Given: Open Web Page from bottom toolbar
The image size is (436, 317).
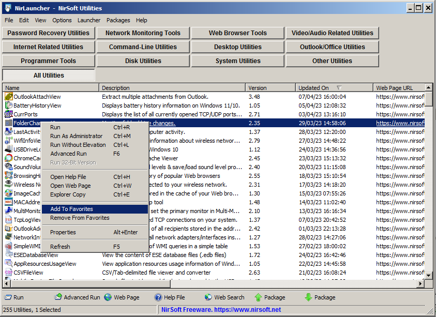Looking at the screenshot, I should pos(122,297).
